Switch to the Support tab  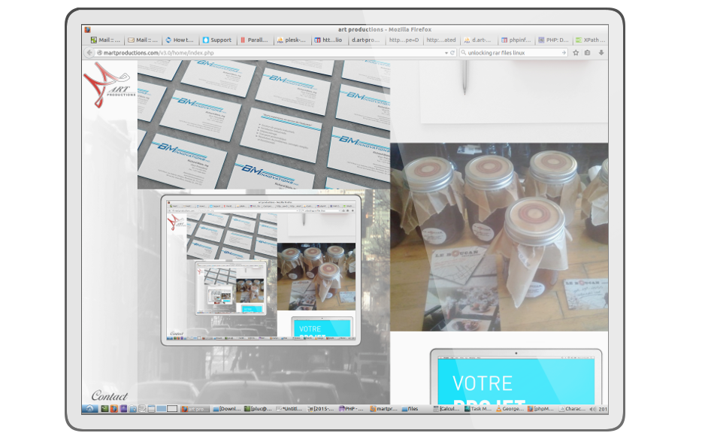(x=217, y=40)
